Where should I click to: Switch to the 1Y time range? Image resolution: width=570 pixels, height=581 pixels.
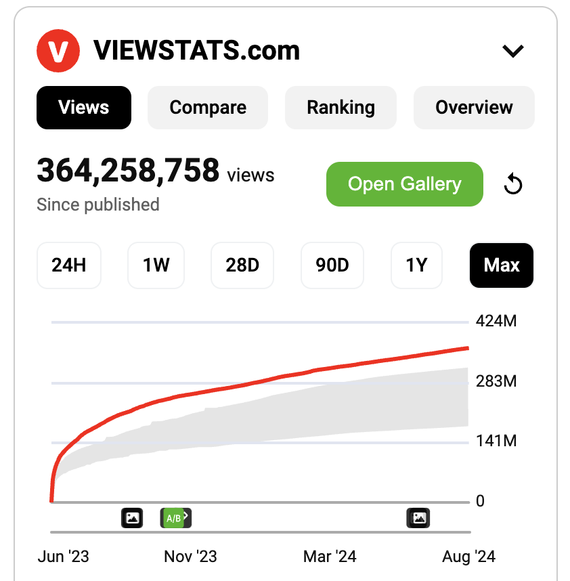click(416, 265)
